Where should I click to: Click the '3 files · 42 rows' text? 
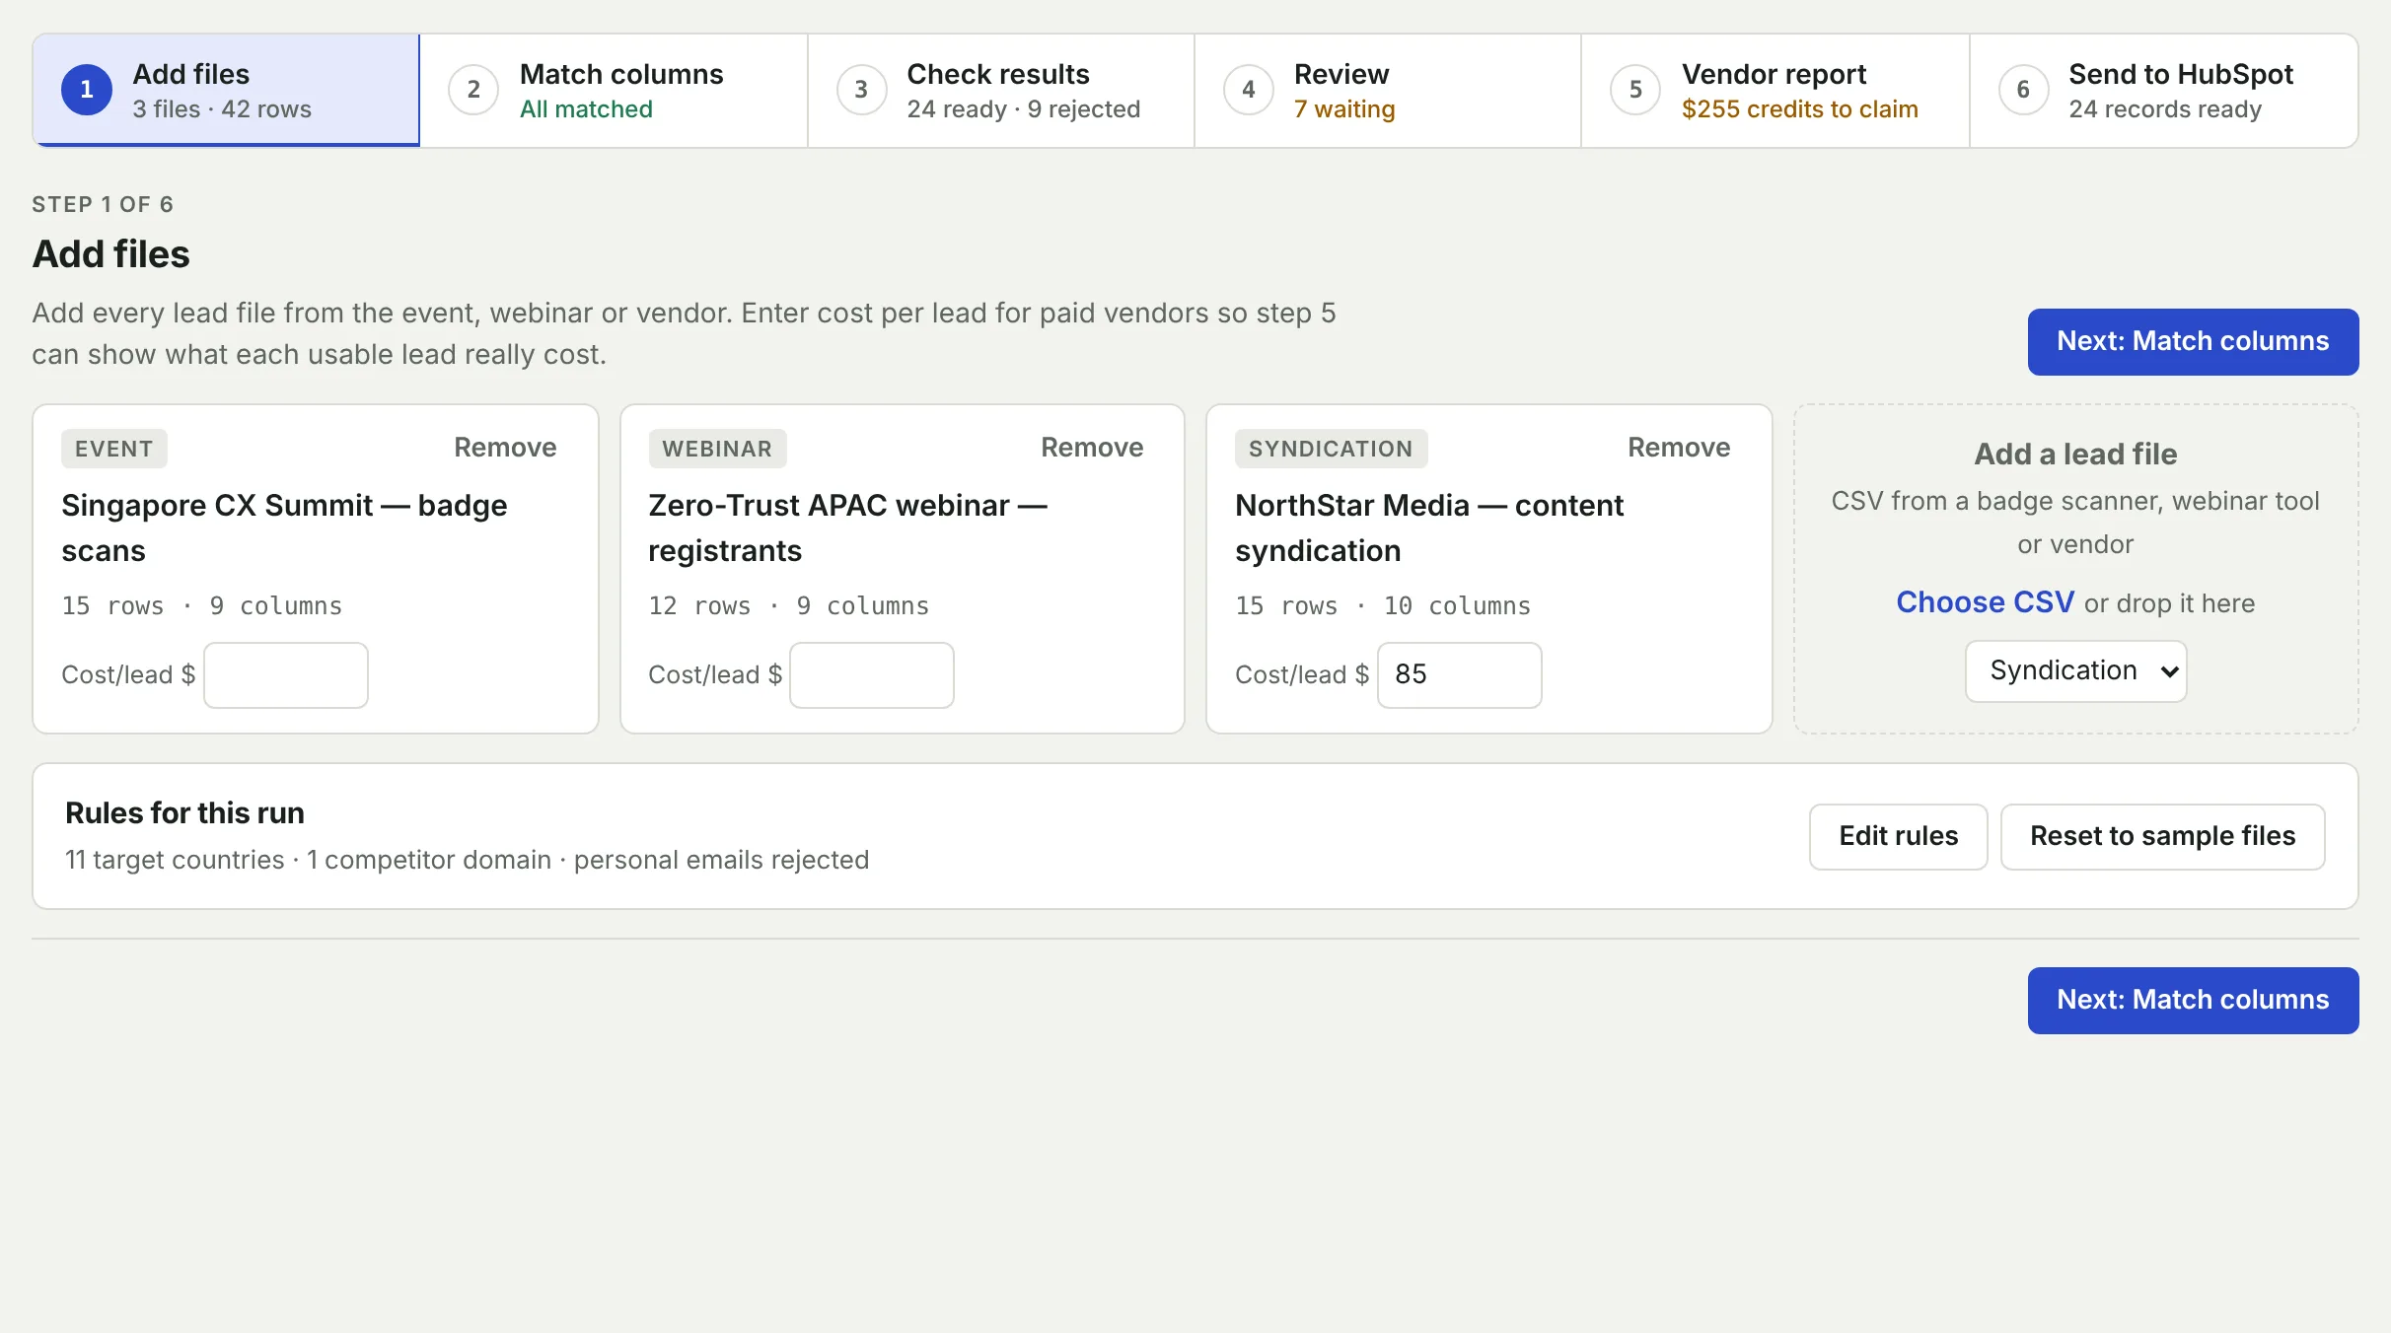222,109
